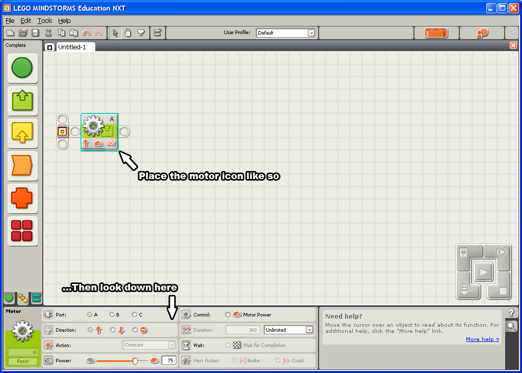
Task: Open the Tools menu
Action: 45,21
